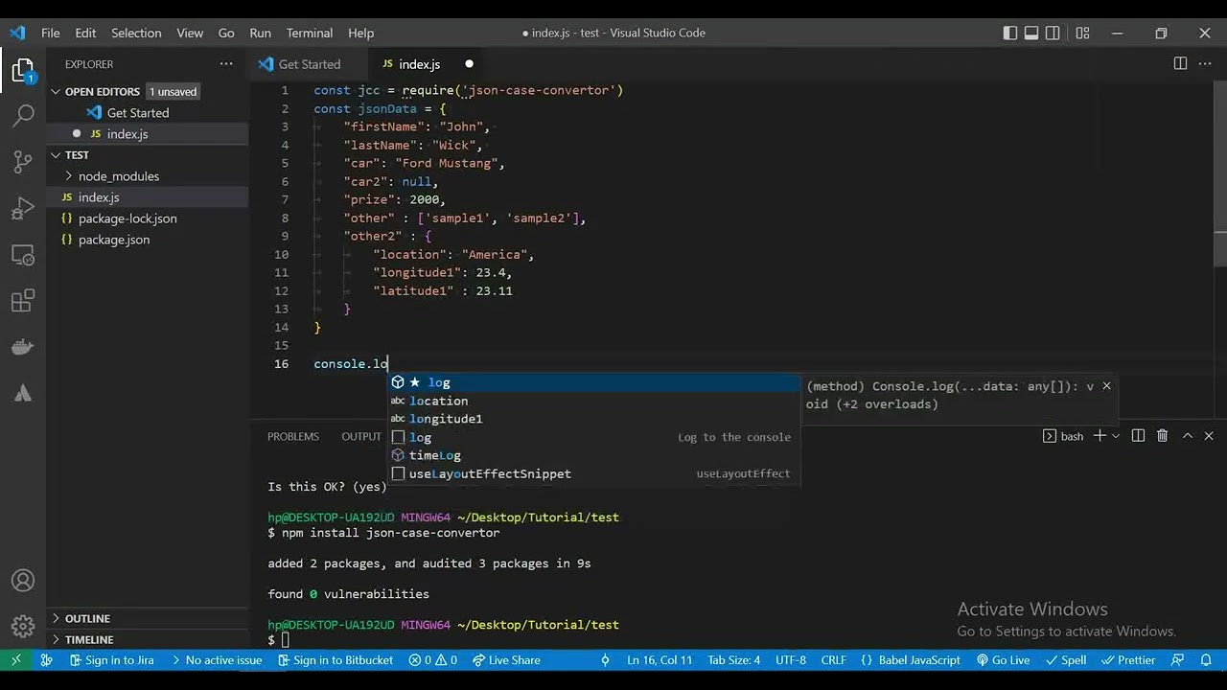Open the new terminal launch profile dropdown
1227x690 pixels.
pyautogui.click(x=1115, y=436)
